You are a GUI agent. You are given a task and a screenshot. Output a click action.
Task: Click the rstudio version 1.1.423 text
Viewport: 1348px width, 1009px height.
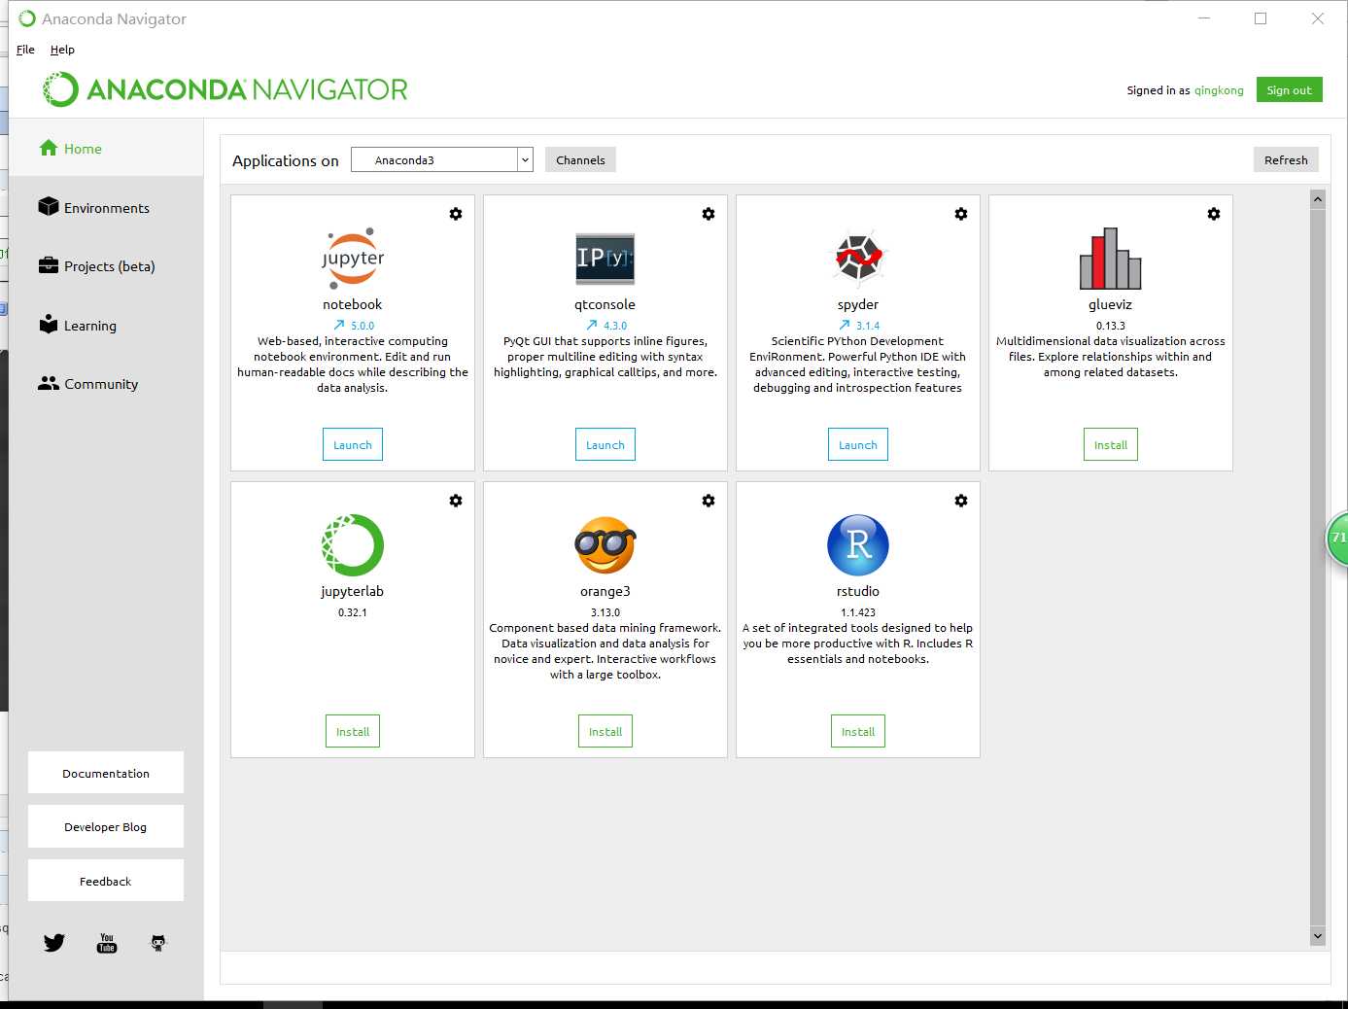click(858, 612)
